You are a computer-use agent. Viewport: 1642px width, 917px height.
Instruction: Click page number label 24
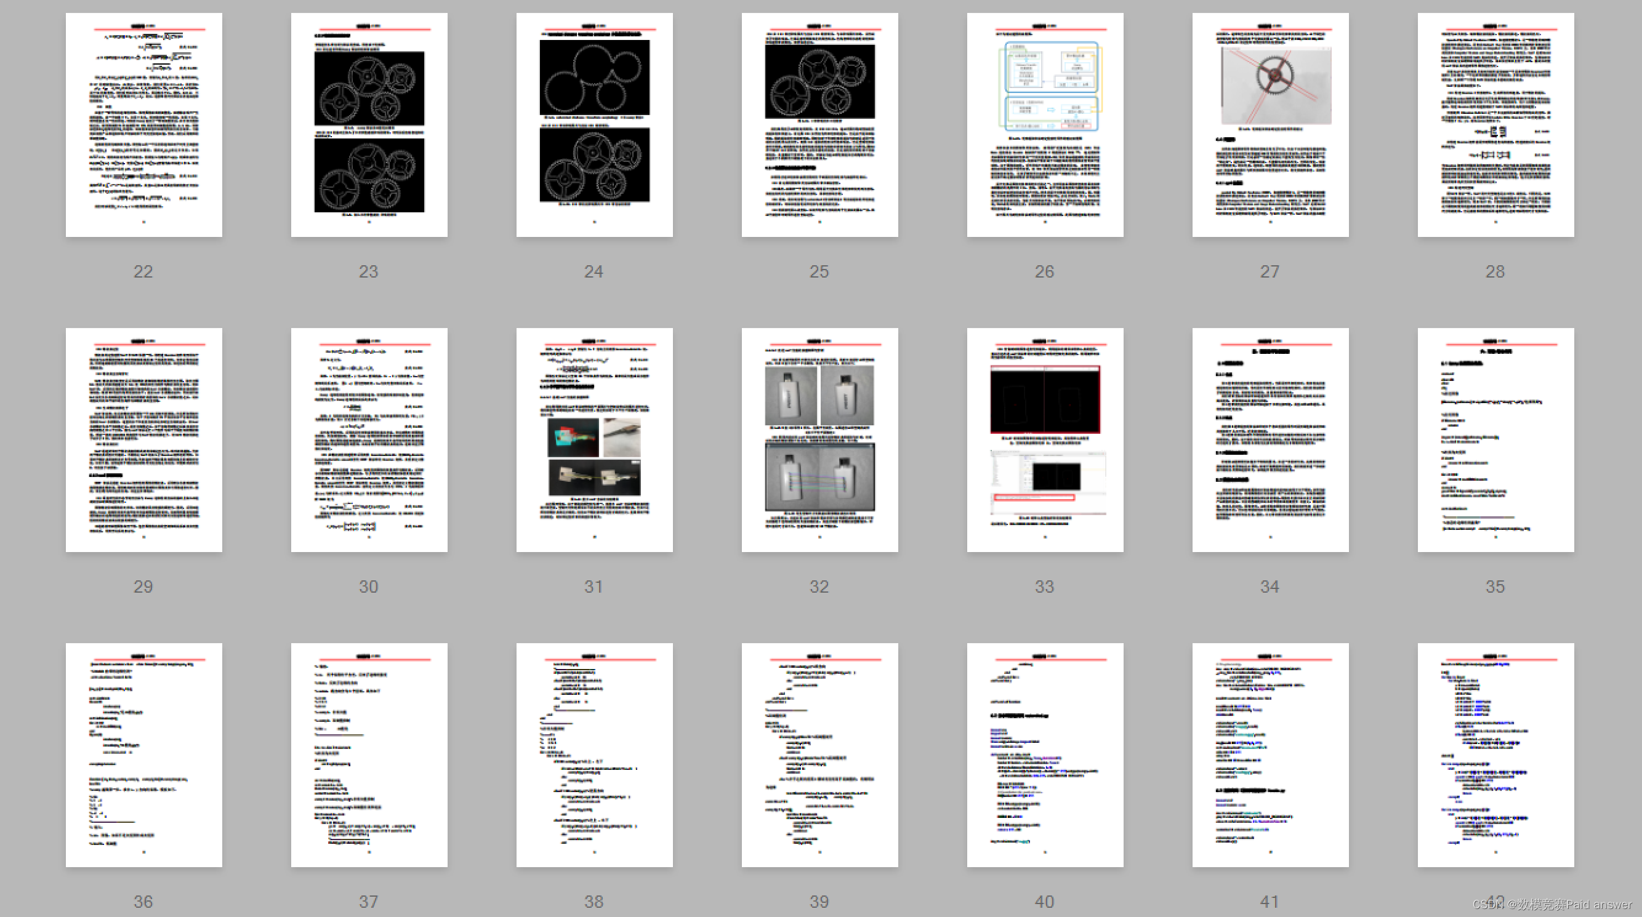pos(594,271)
